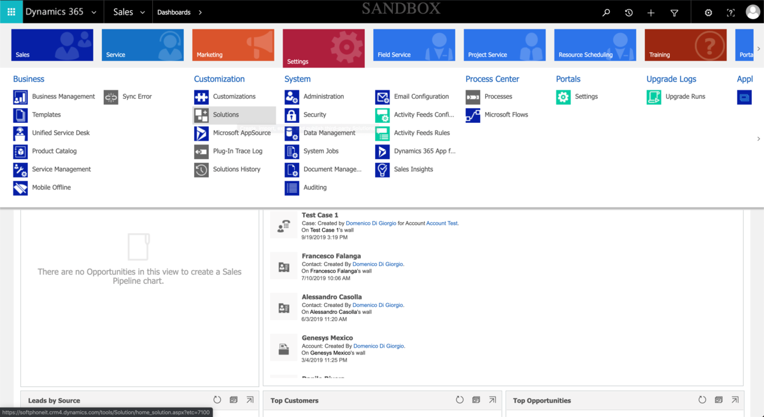
Task: Open recently viewed items history icon
Action: (628, 13)
